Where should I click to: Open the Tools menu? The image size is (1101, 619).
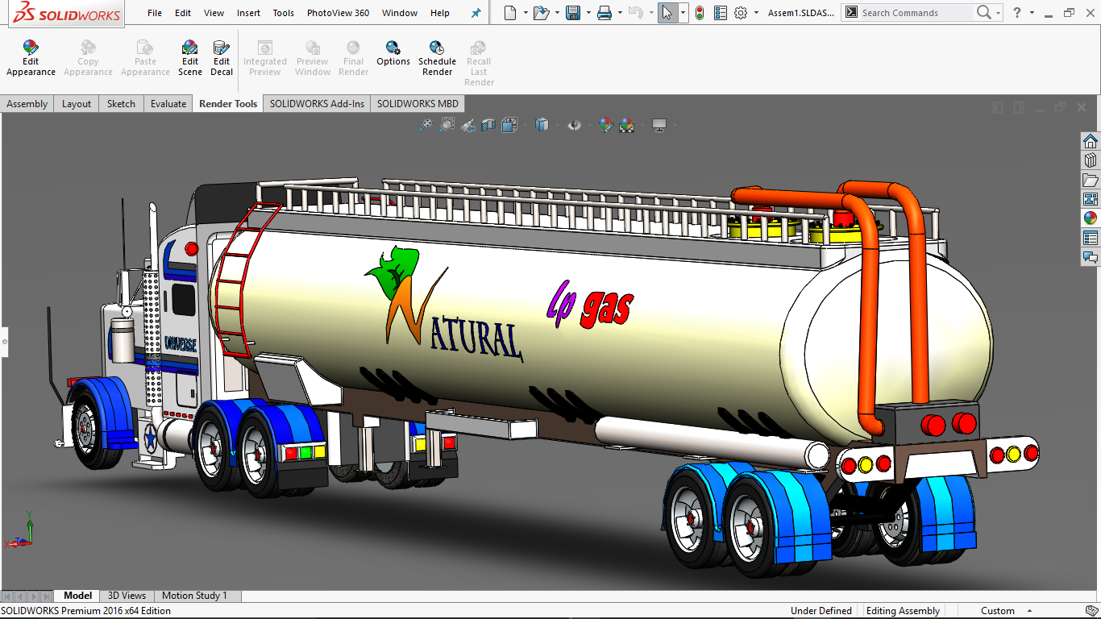click(283, 13)
